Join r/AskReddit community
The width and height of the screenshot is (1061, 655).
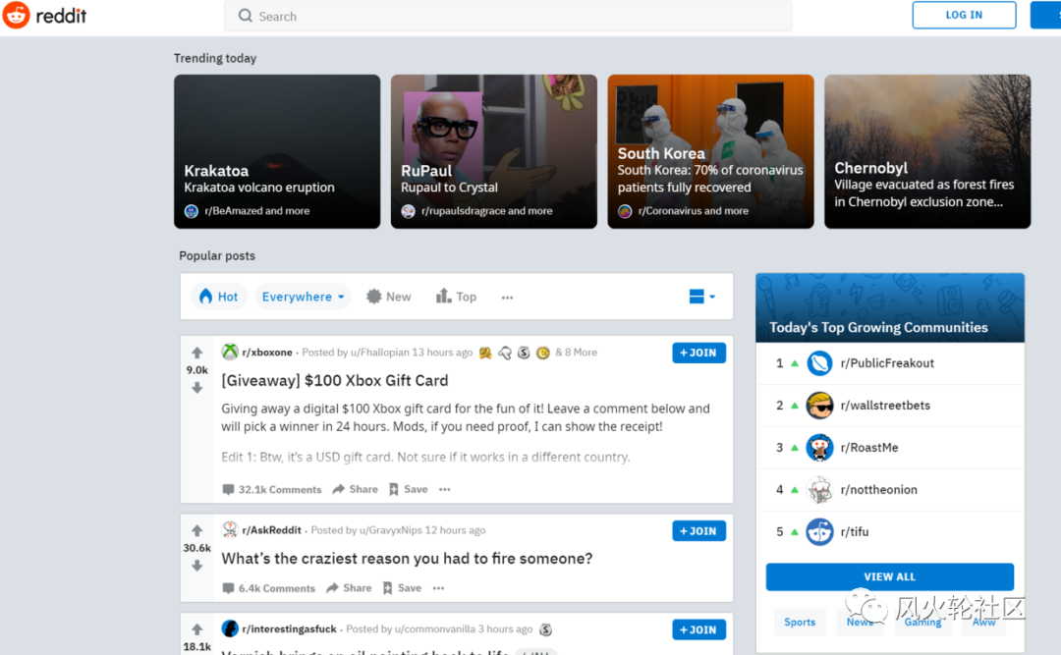pos(699,531)
